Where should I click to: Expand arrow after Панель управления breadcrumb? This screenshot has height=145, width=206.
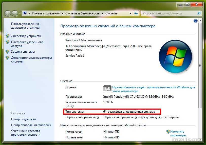[63, 13]
